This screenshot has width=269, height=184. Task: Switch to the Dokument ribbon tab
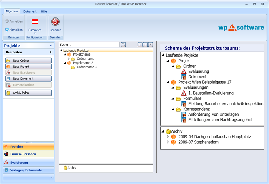(30, 11)
